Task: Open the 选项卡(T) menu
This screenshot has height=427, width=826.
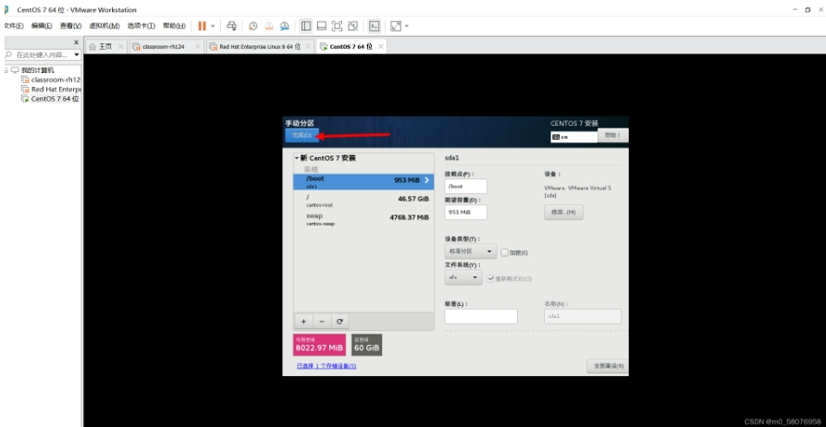Action: tap(142, 26)
